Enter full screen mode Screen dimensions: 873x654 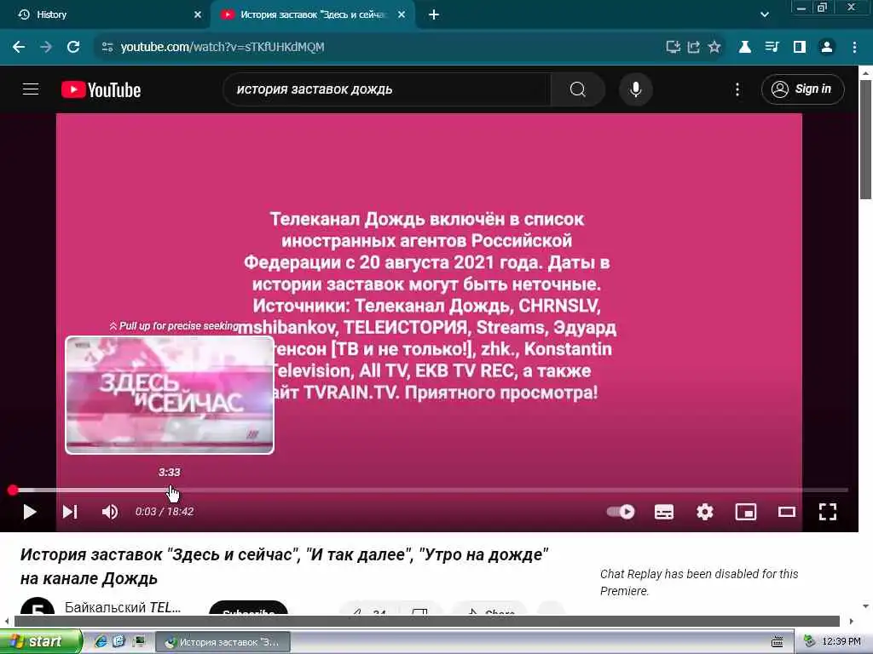828,512
